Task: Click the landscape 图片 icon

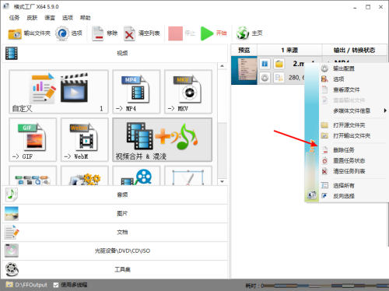Action: click(x=12, y=213)
